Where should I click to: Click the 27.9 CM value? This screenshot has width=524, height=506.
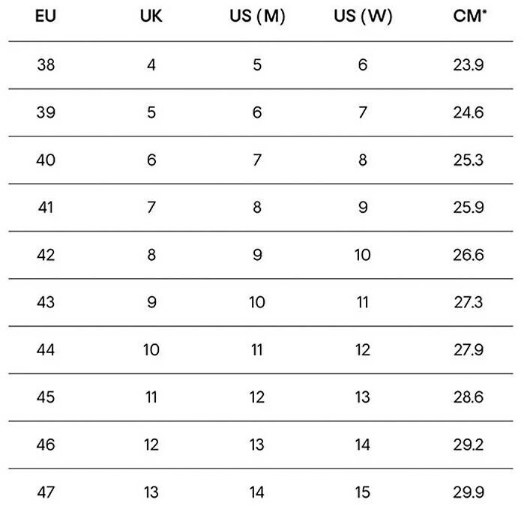[469, 350]
